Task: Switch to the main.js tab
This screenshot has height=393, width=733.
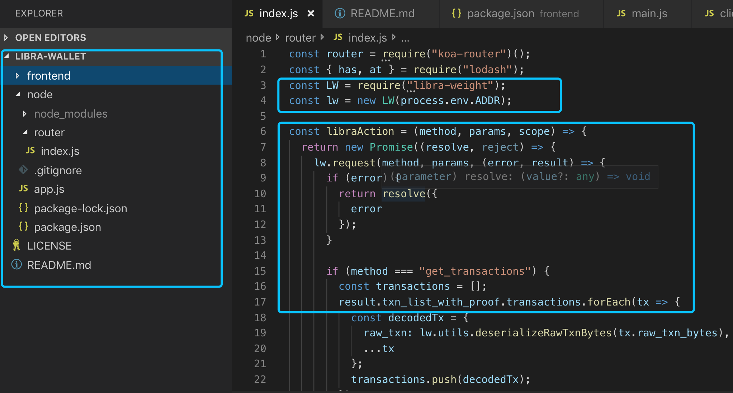Action: (x=649, y=14)
